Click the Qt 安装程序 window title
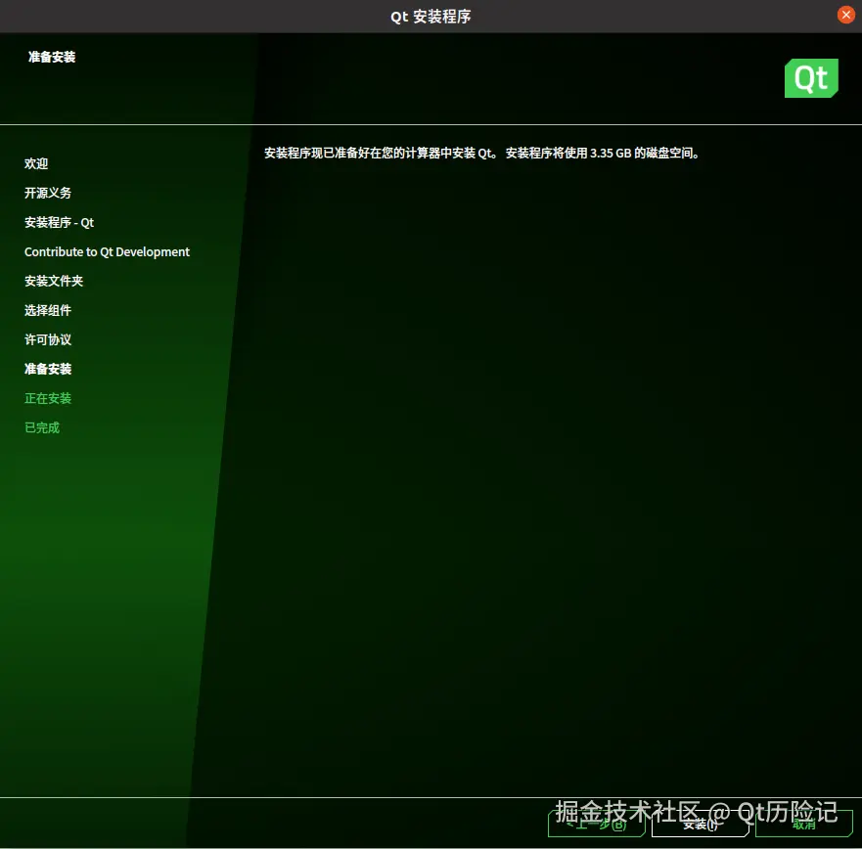 [431, 17]
